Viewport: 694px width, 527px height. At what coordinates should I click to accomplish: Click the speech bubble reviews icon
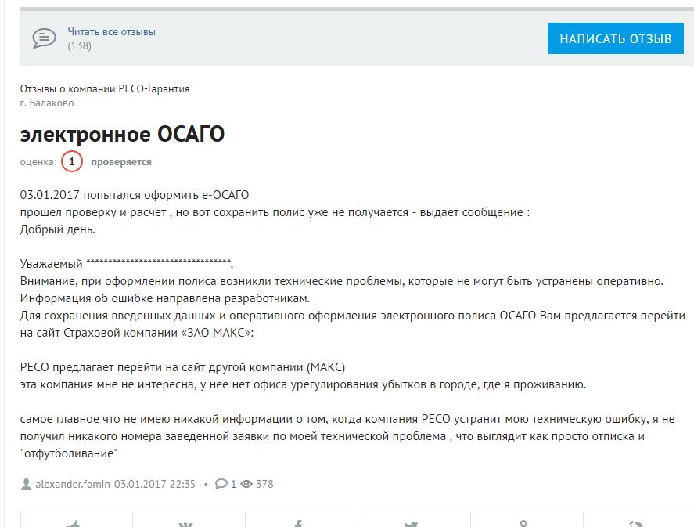point(45,38)
